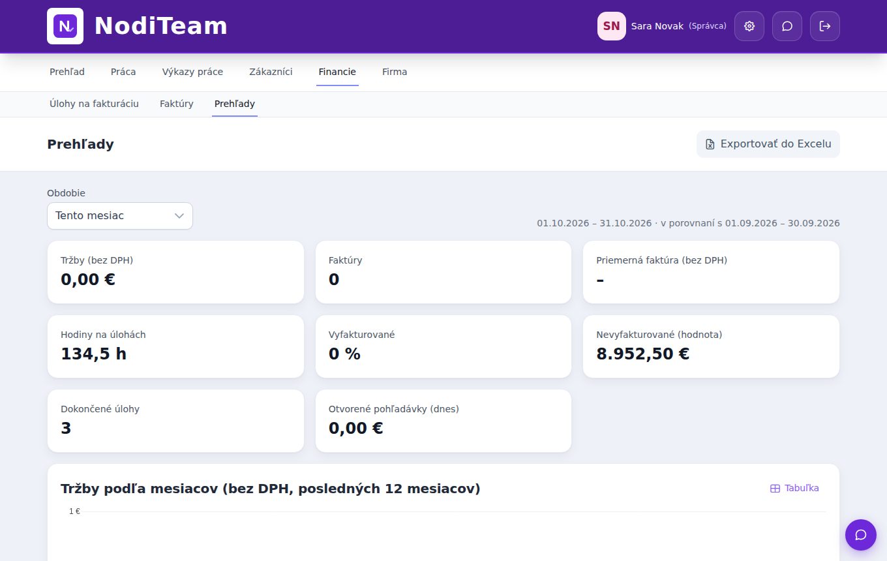Image resolution: width=887 pixels, height=561 pixels.
Task: Click the NodiTeam brand name
Action: pos(161,26)
